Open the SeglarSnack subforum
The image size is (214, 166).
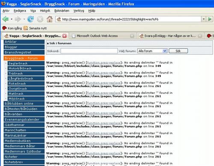click(x=26, y=63)
